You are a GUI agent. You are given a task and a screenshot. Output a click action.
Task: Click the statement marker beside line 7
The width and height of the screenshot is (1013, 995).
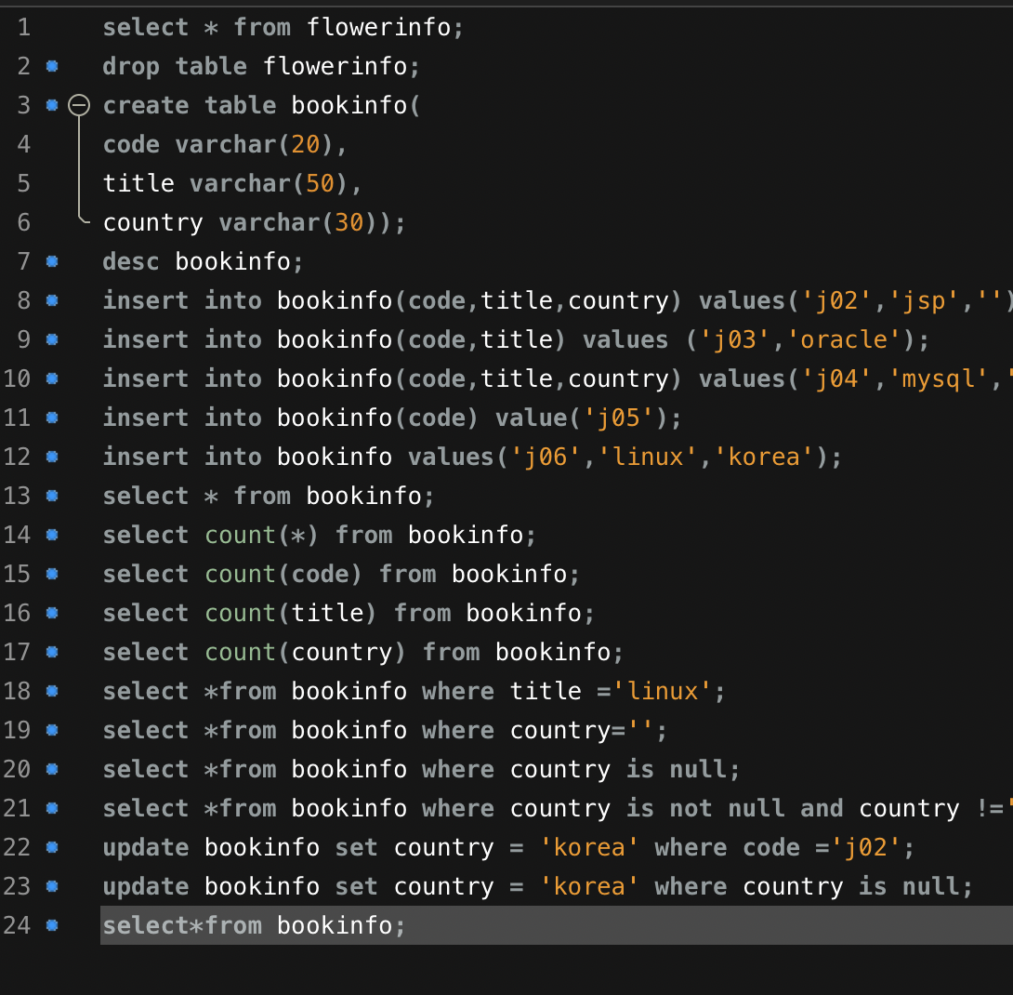(52, 261)
